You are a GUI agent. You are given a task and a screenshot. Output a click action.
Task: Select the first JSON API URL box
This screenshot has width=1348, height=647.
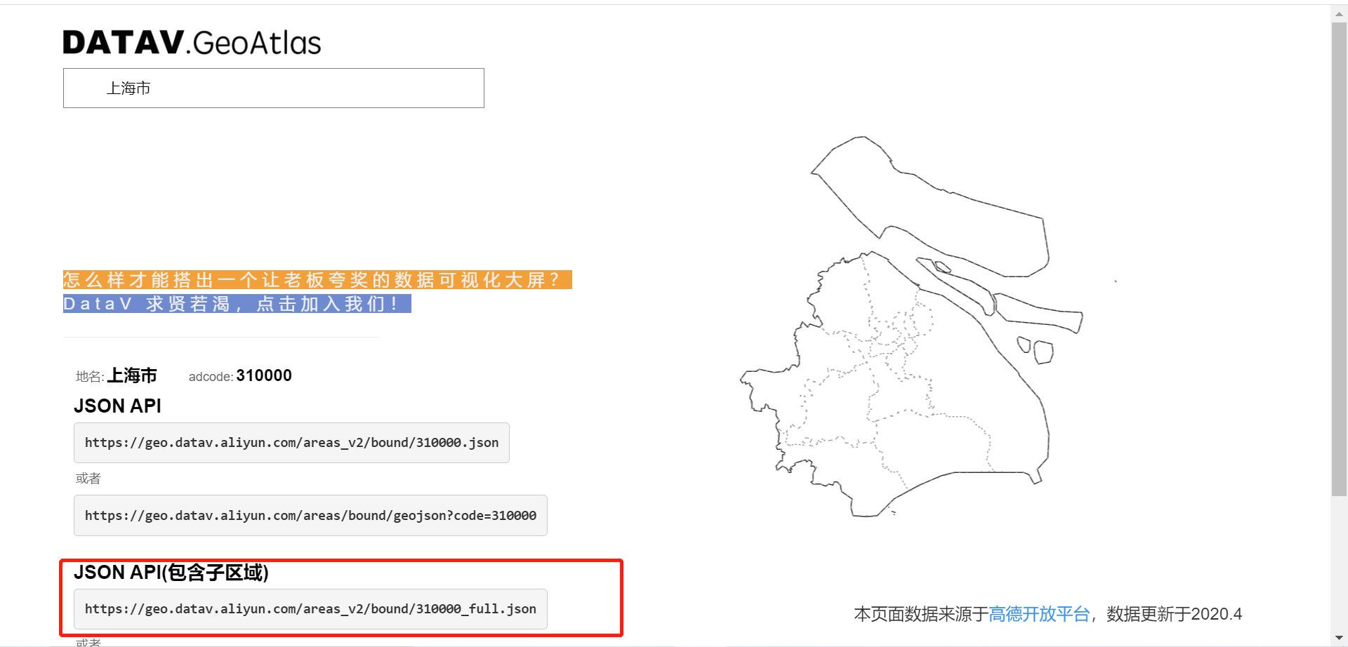tap(291, 442)
